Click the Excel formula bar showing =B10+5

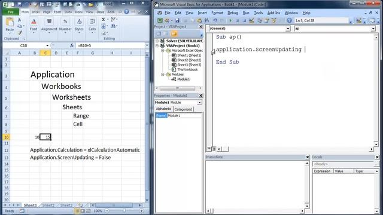[110, 45]
